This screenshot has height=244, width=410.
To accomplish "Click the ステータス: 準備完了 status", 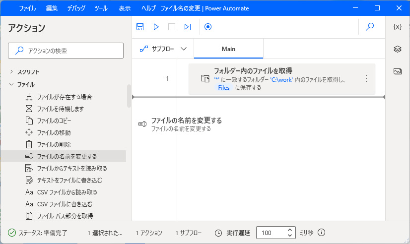I will (38, 233).
